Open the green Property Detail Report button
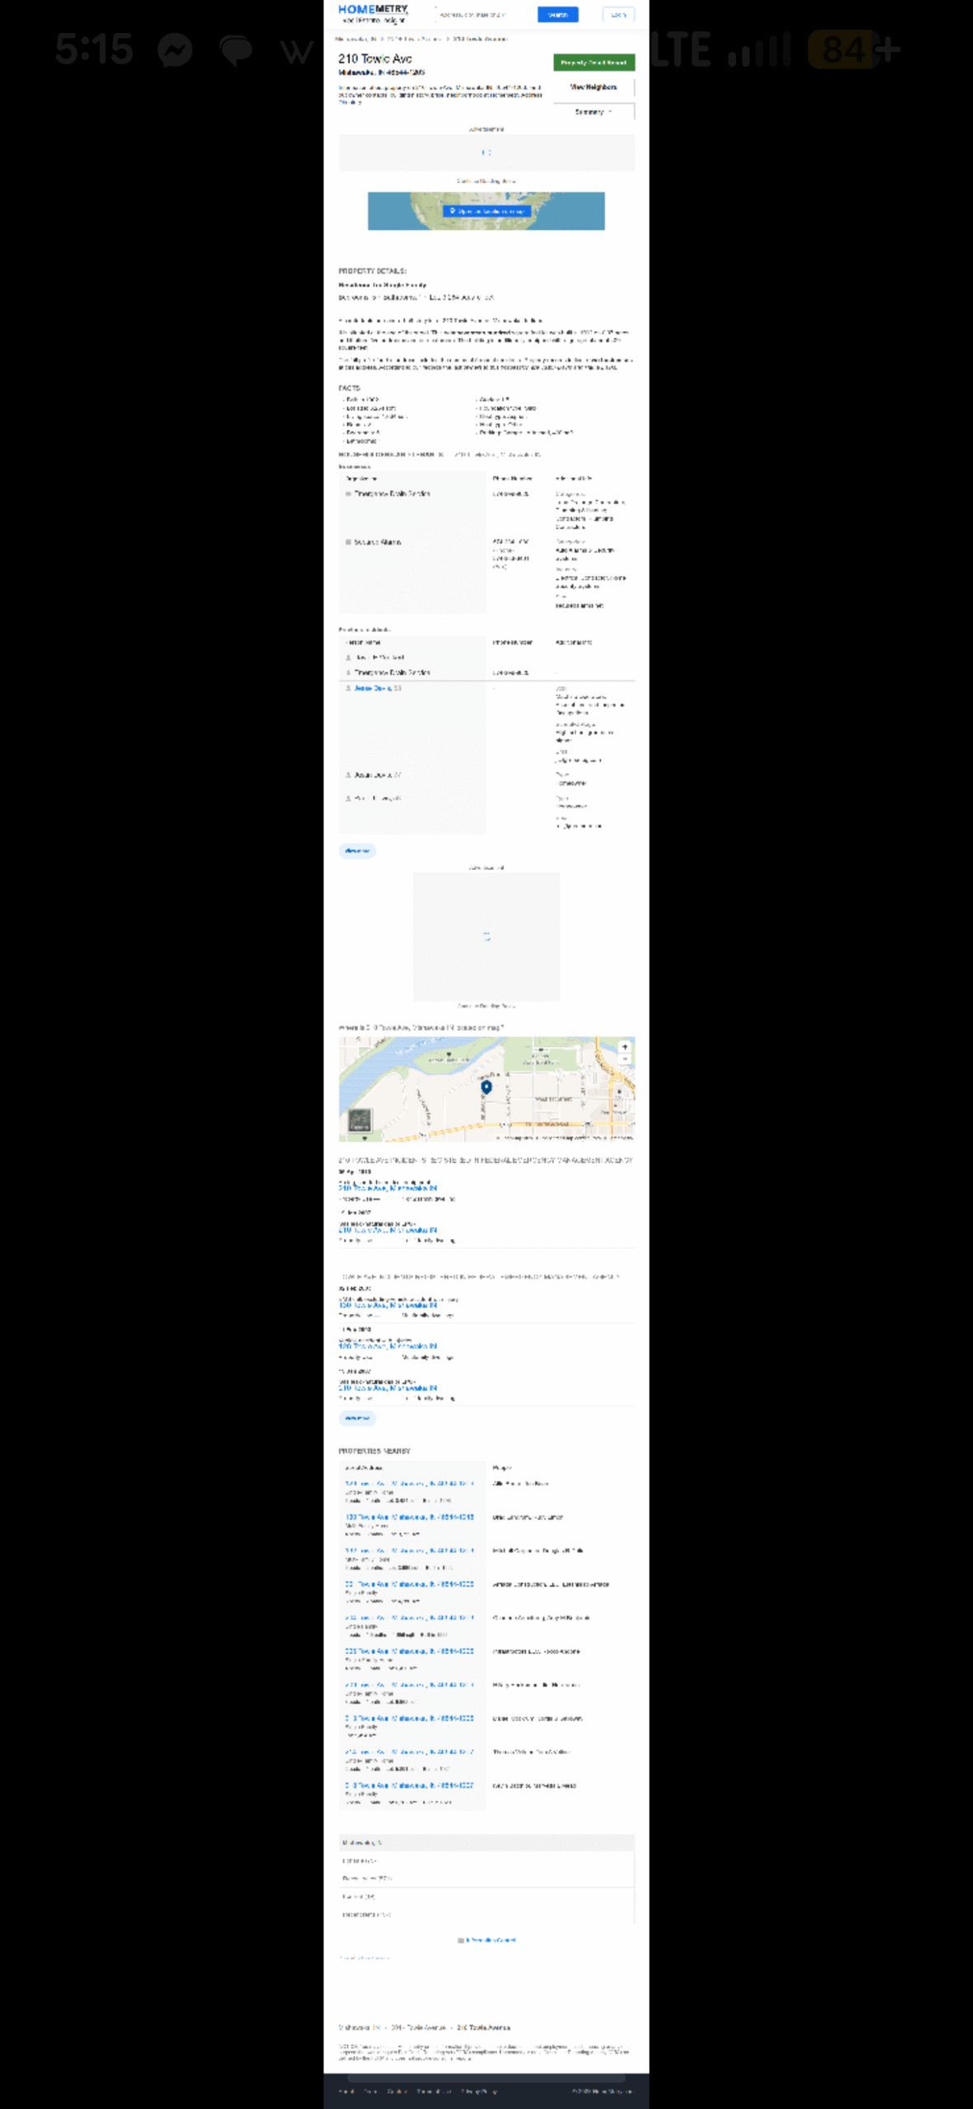 pyautogui.click(x=594, y=63)
